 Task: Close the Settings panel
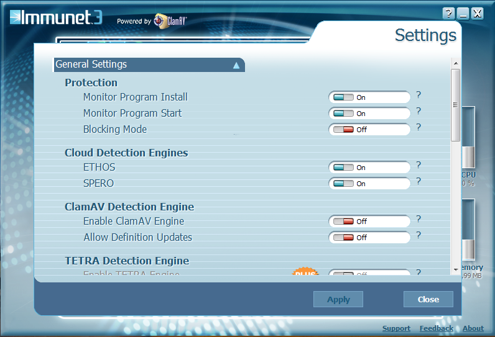pyautogui.click(x=428, y=299)
